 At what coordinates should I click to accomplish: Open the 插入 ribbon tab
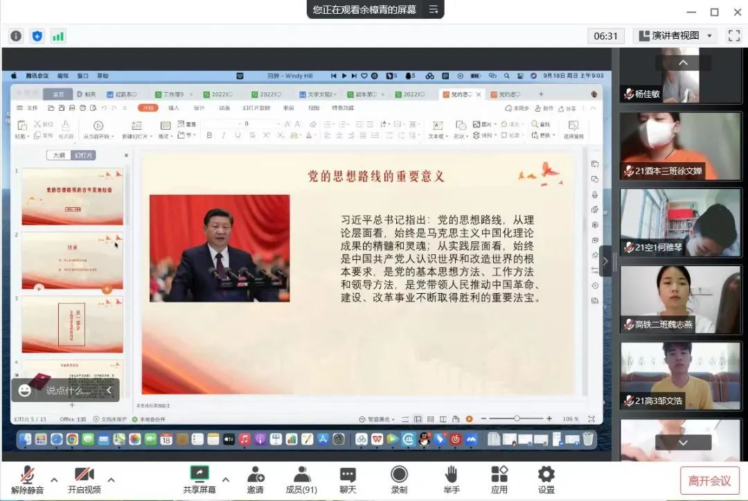pos(174,108)
